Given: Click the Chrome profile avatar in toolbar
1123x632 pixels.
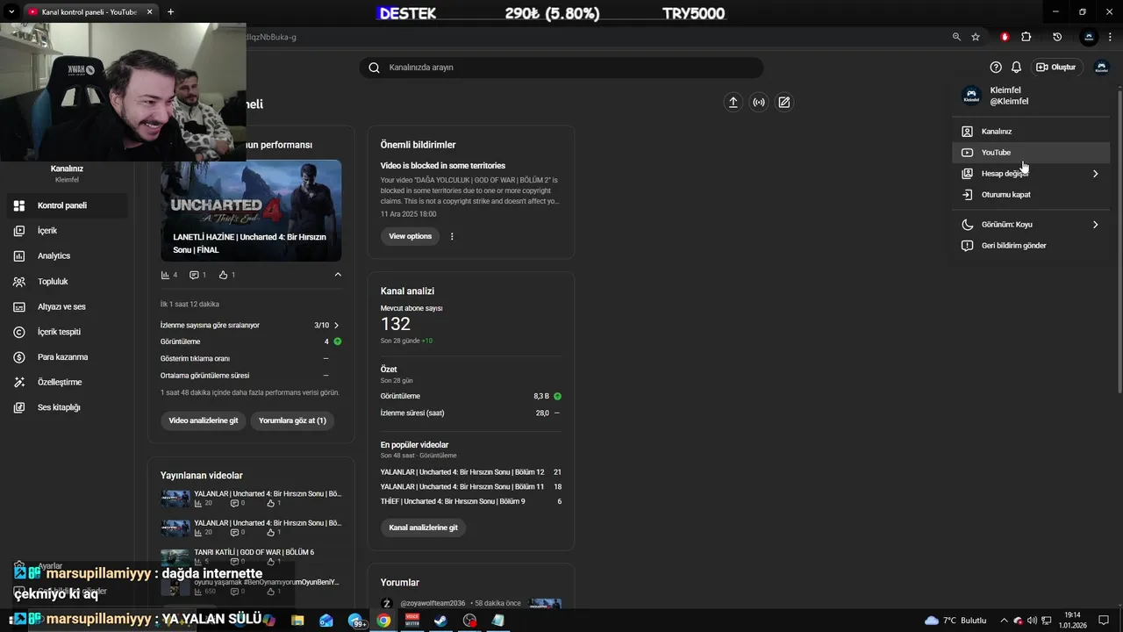Looking at the screenshot, I should (x=1089, y=37).
